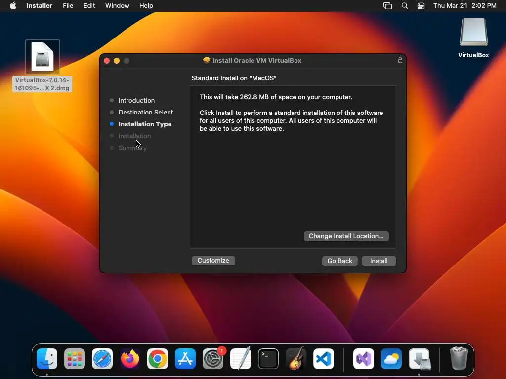Image resolution: width=506 pixels, height=379 pixels.
Task: Open Google Chrome in the dock
Action: point(158,359)
